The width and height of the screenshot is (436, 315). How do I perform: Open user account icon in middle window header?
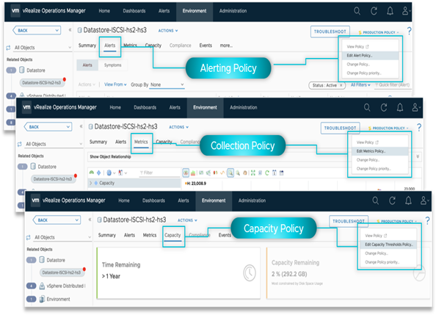(415, 107)
